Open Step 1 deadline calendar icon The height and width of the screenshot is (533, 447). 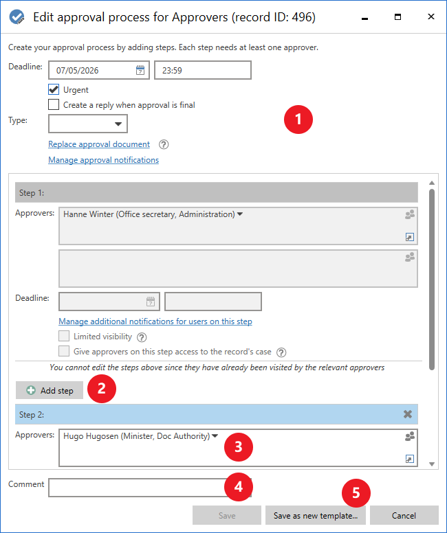(x=151, y=301)
